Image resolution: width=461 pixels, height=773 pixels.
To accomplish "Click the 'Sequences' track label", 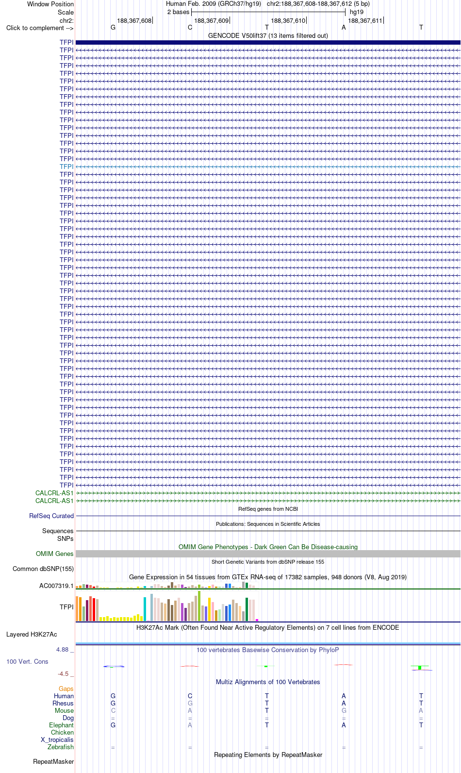I will pyautogui.click(x=58, y=531).
